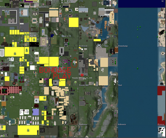166x138 pixels.
Task: Select the Snowbird region label
Action: click(x=43, y=46)
